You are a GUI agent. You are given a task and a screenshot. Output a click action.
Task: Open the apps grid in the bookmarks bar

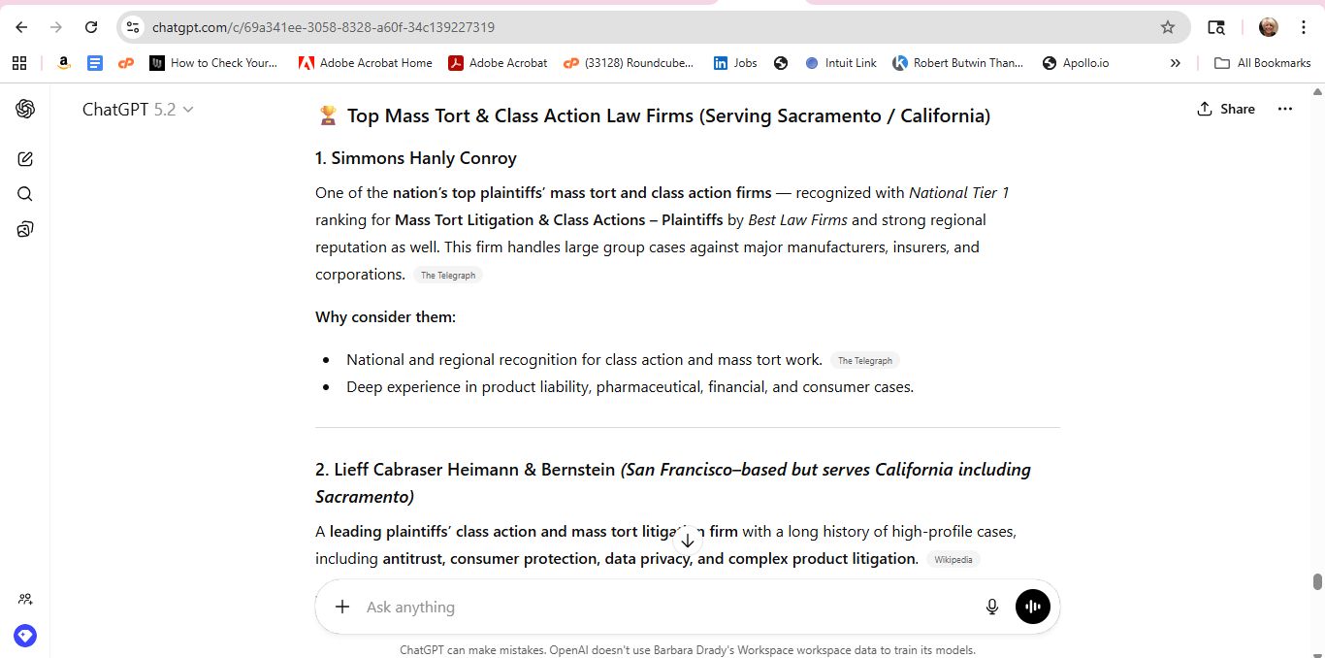(x=19, y=63)
